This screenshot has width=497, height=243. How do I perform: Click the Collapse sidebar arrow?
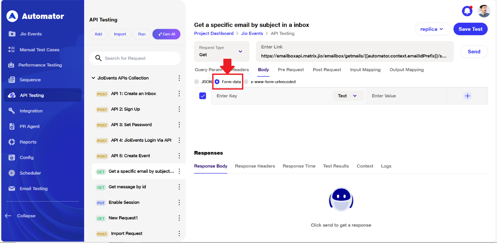pos(8,216)
